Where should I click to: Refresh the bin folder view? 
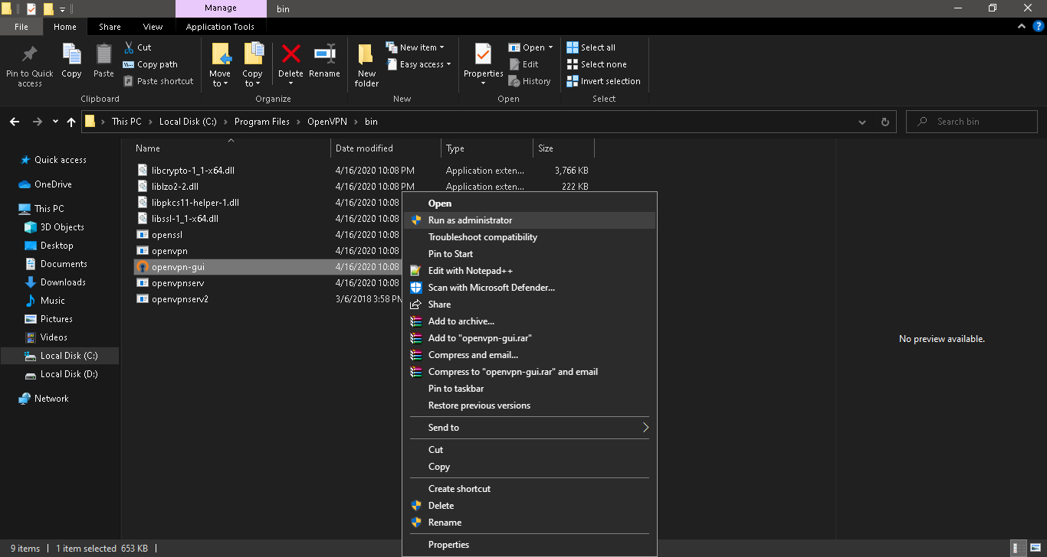pos(885,122)
